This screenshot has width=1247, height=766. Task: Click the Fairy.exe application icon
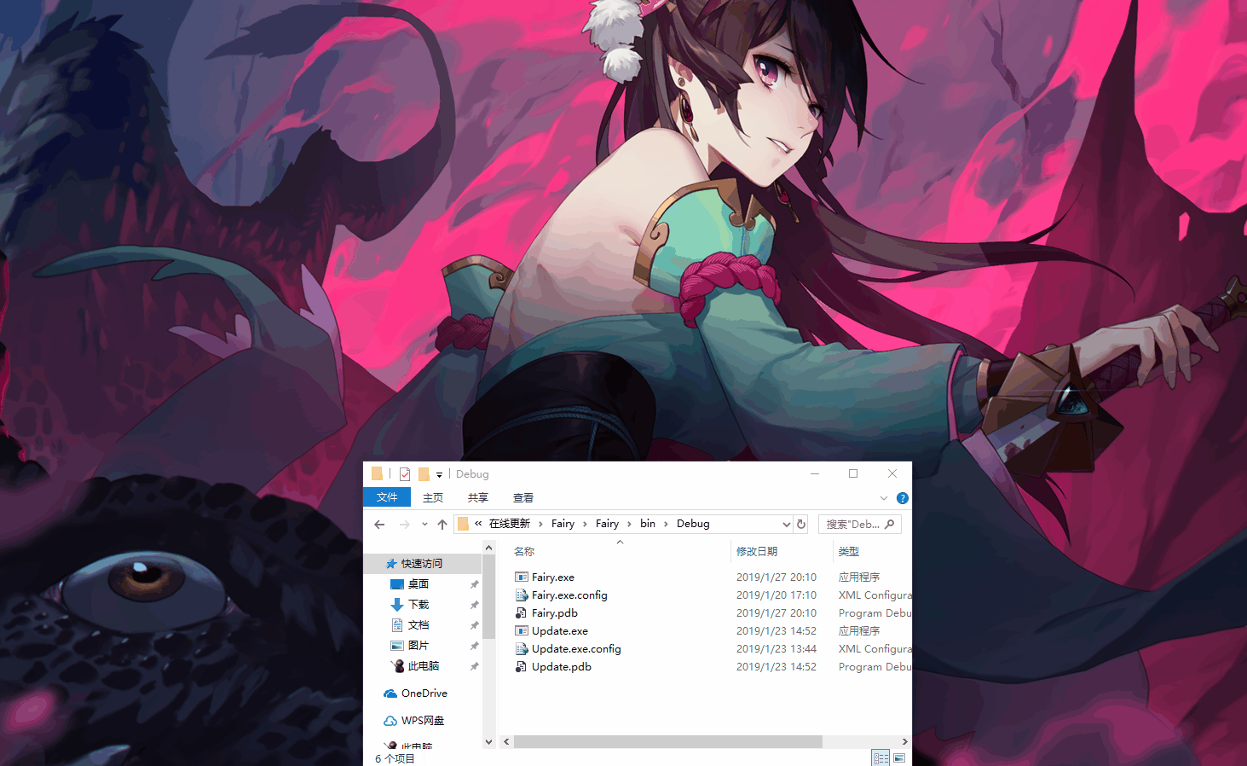522,577
